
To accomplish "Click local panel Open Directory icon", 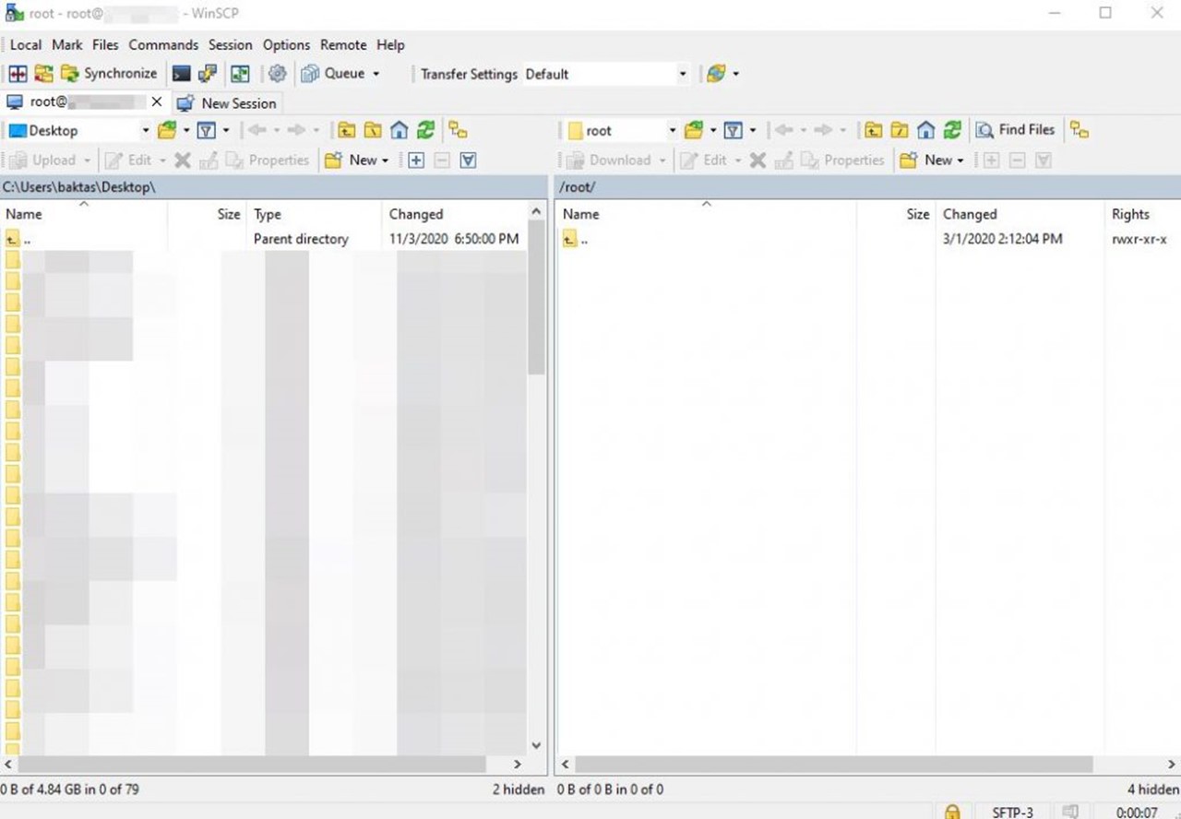I will pyautogui.click(x=167, y=130).
